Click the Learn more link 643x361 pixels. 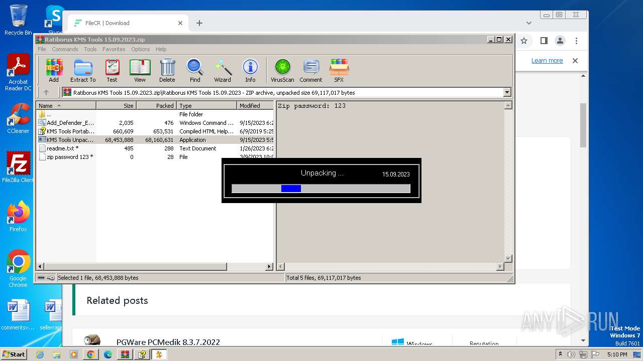point(547,61)
